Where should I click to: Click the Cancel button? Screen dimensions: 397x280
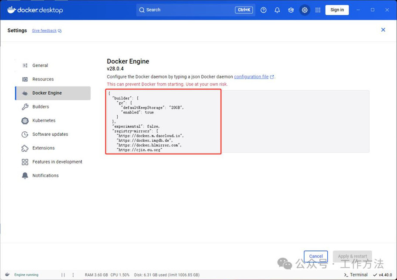click(316, 256)
